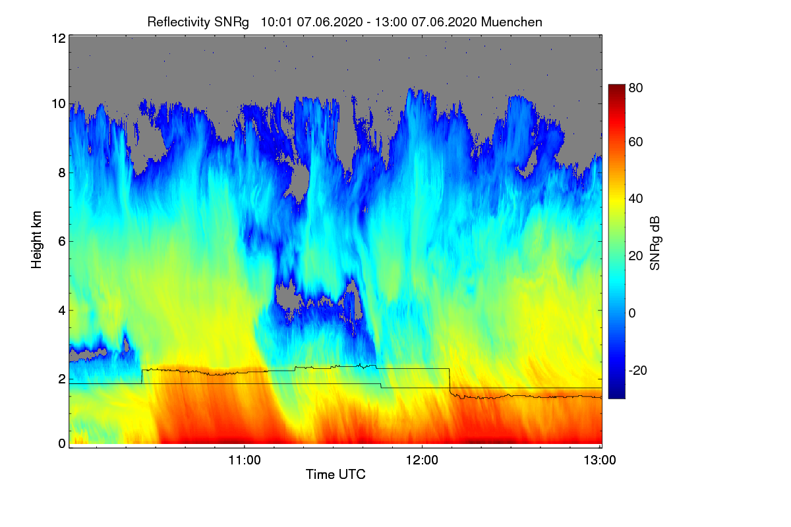Click the colorbar value 40
The image size is (791, 527).
coord(635,198)
